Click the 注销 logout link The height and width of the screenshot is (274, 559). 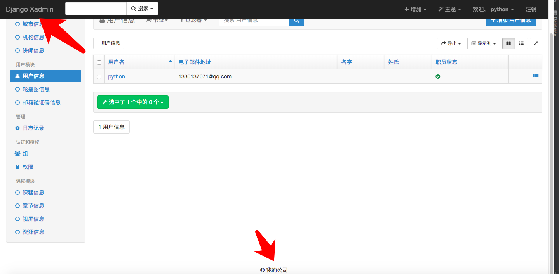[x=530, y=9]
